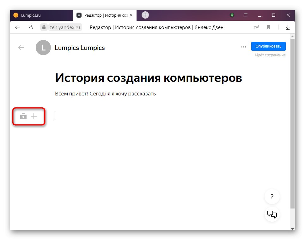Click the plus icon to add a content block
The image size is (305, 240).
34,116
